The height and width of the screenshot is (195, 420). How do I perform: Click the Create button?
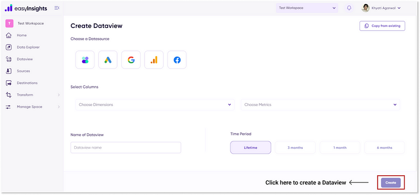pos(391,183)
